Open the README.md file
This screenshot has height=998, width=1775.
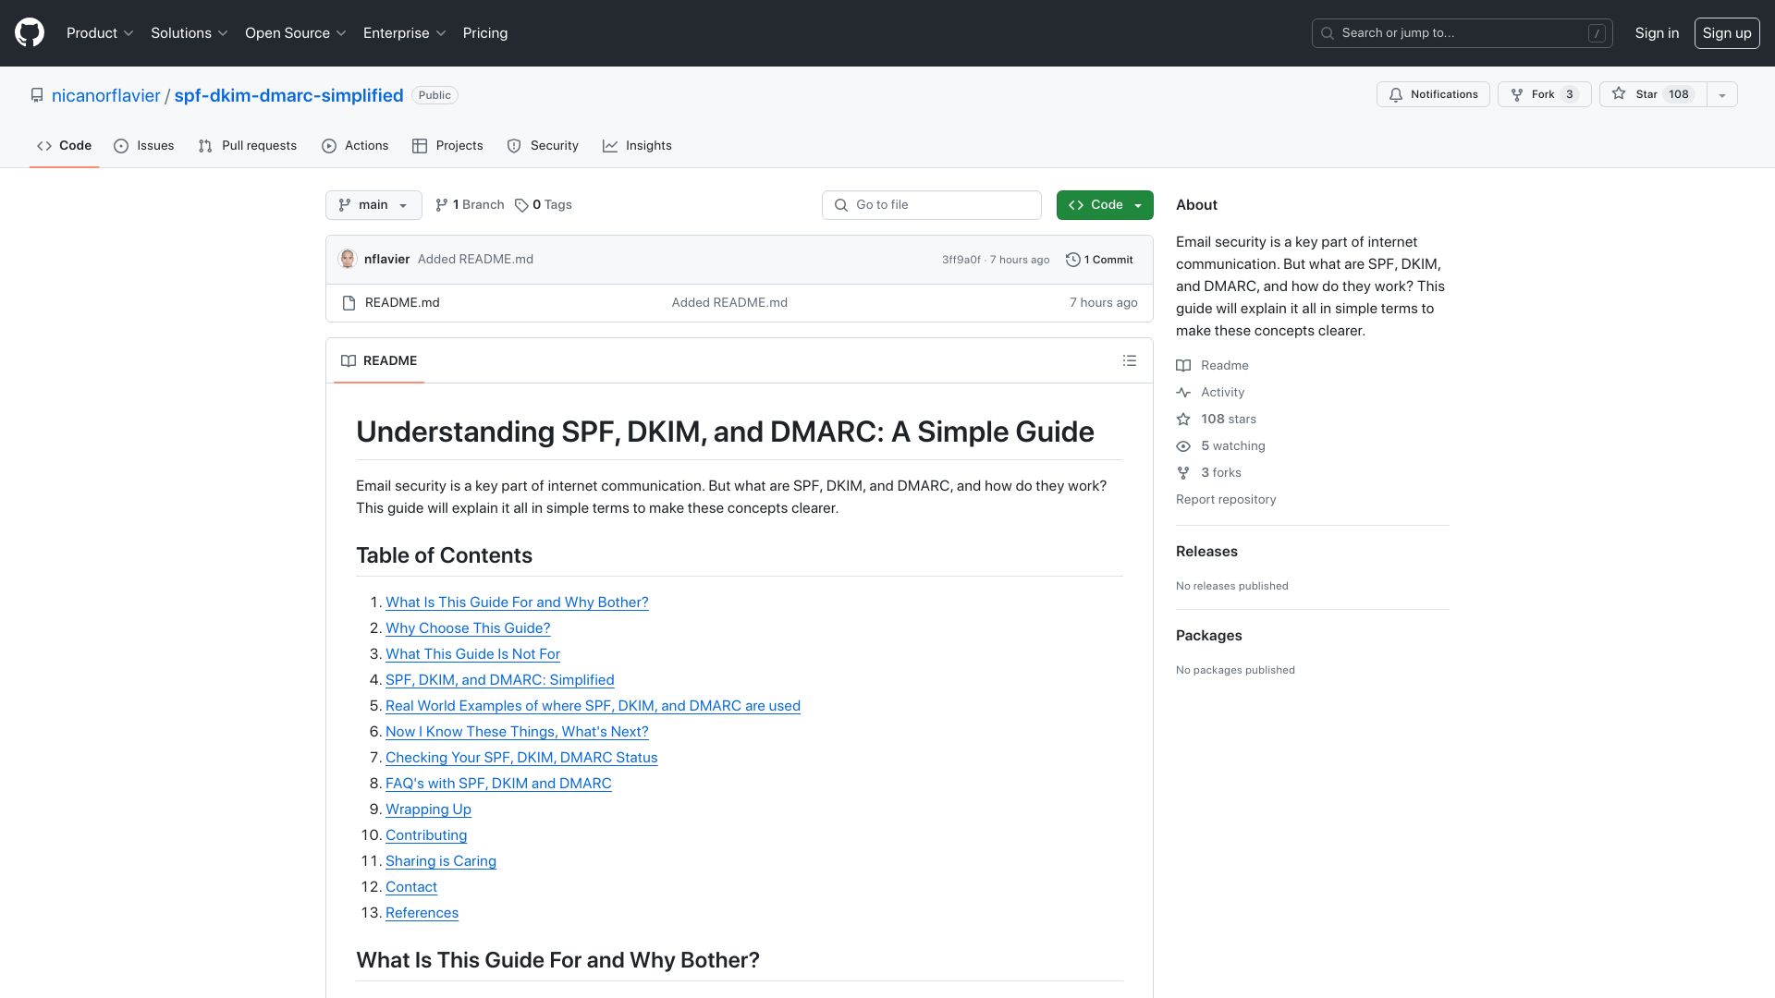402,303
